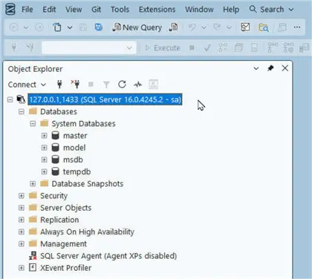Select the tempdb database
Viewport: 312px width, 279px height.
[77, 171]
